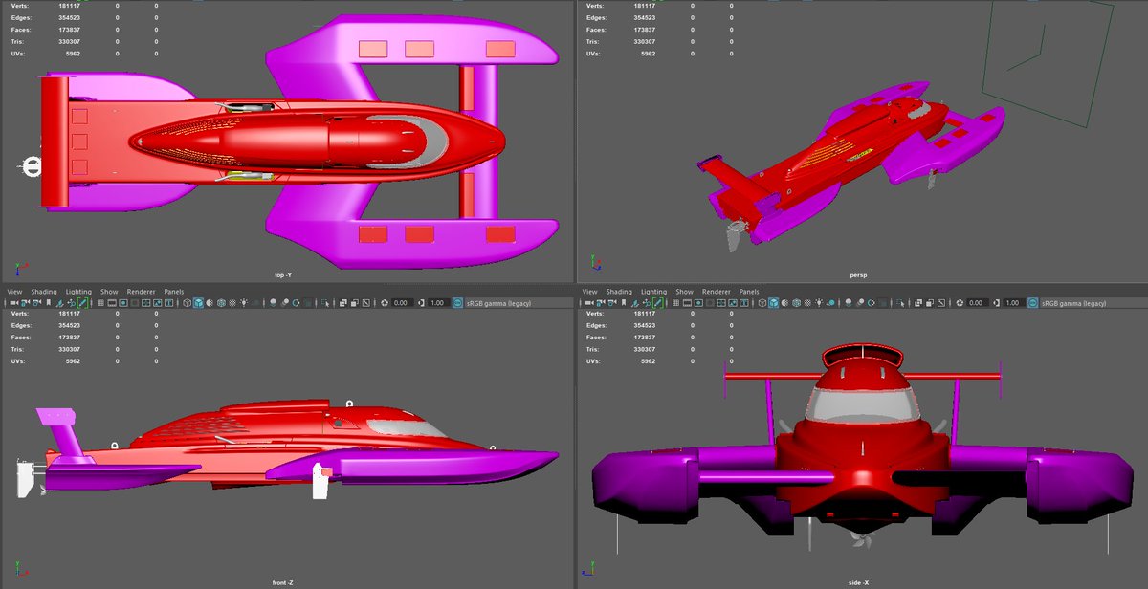Open the Renderer menu
Image resolution: width=1148 pixels, height=589 pixels.
(x=140, y=292)
